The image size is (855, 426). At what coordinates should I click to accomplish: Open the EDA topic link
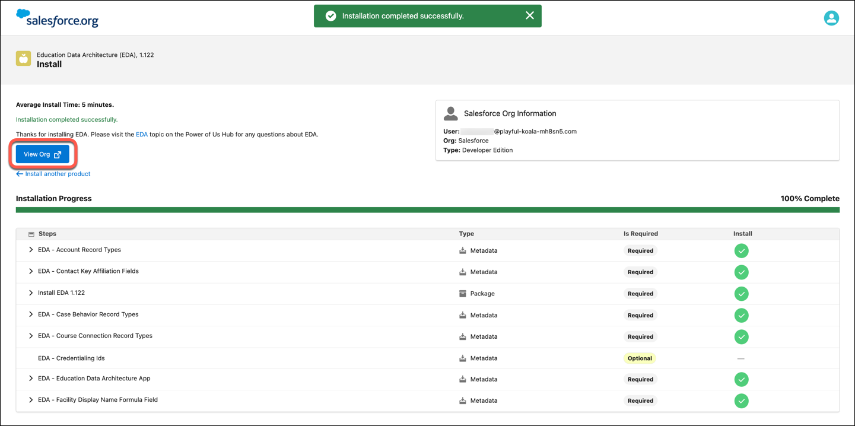pyautogui.click(x=141, y=134)
